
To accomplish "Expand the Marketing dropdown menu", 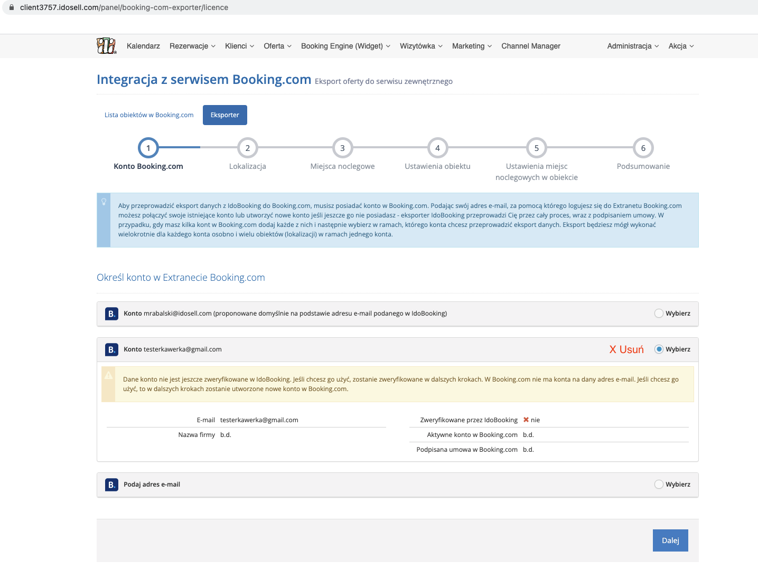I will [x=472, y=46].
